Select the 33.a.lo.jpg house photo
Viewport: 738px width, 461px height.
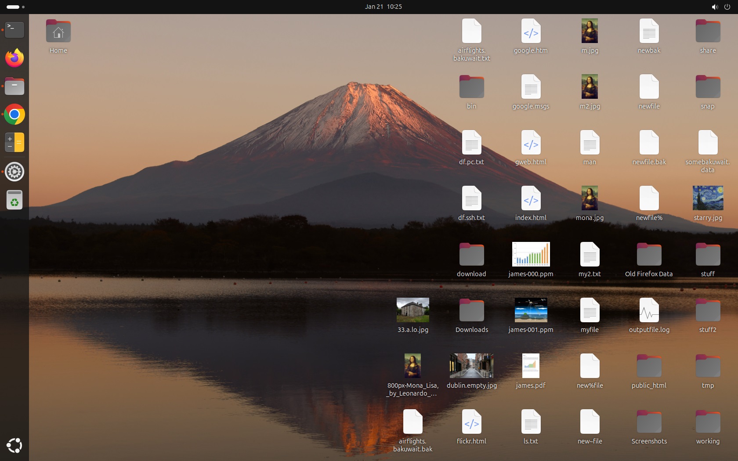click(x=412, y=310)
